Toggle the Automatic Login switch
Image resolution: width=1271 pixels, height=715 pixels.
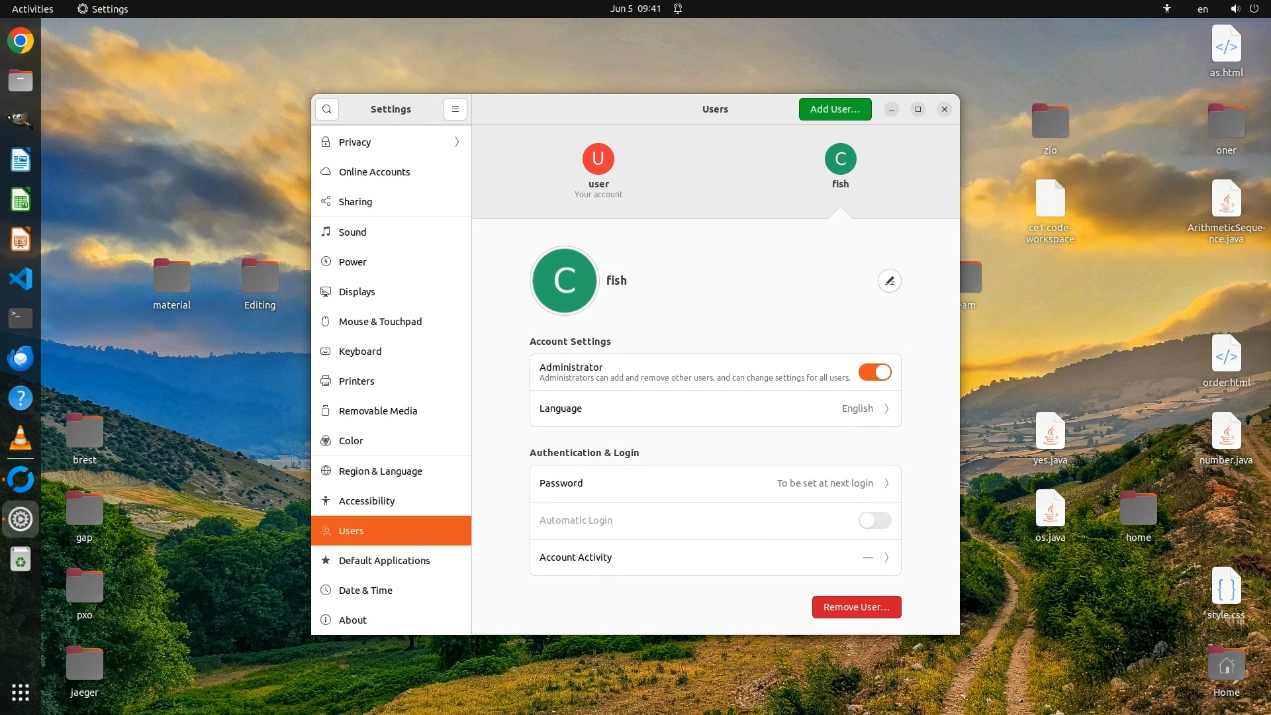(874, 520)
